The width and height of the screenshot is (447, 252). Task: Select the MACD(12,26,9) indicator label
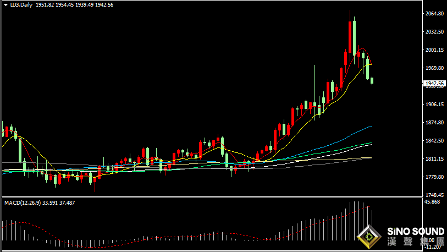(23, 203)
